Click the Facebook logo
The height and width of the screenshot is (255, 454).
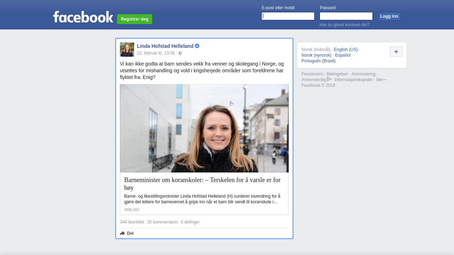coord(83,17)
